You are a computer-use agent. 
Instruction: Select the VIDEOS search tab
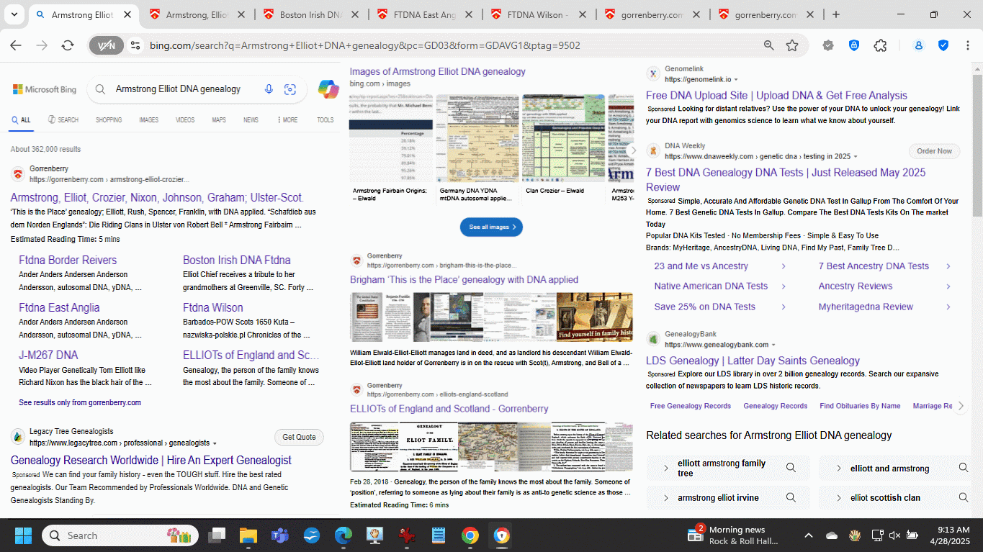tap(185, 120)
